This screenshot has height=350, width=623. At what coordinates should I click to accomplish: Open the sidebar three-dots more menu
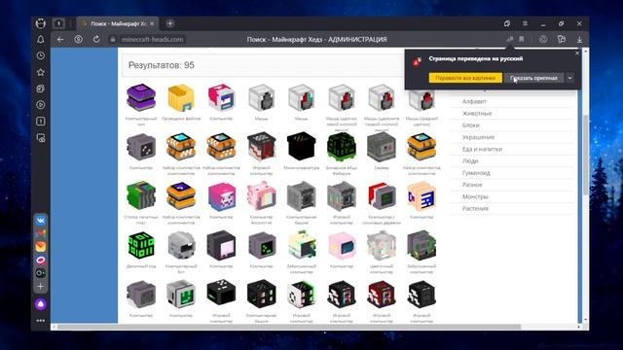coord(41,321)
